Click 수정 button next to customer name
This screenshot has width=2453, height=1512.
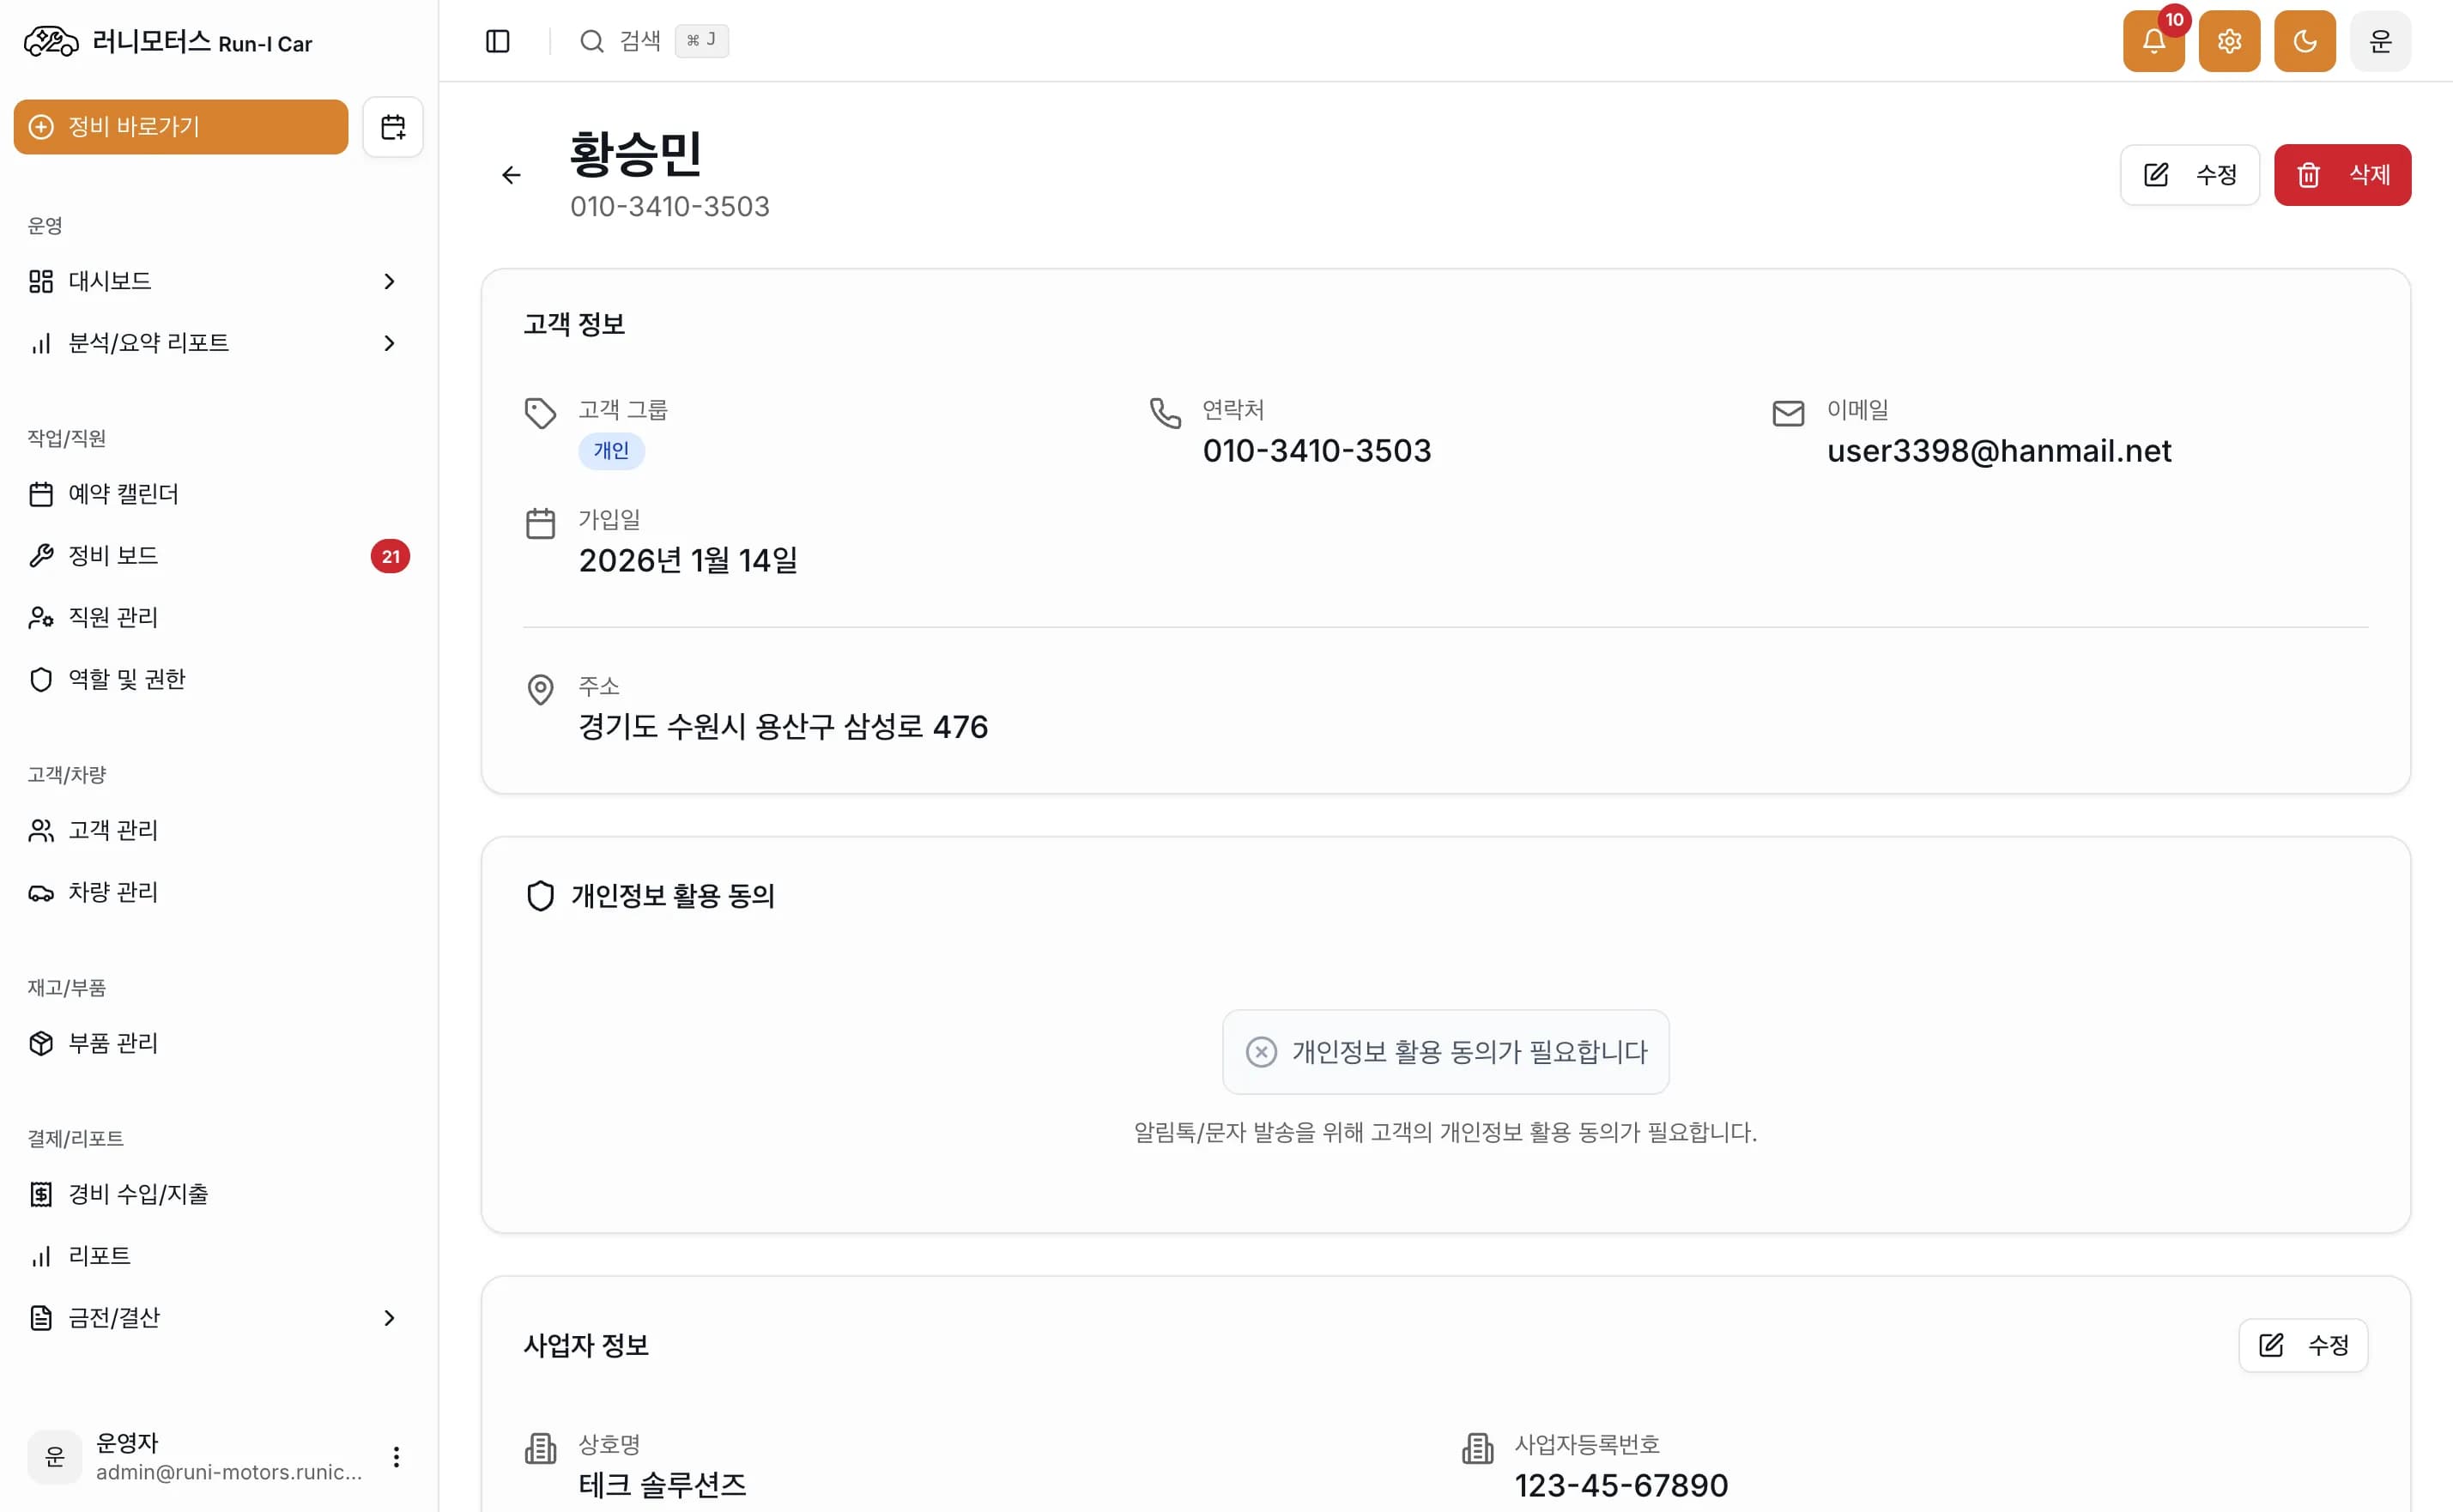[2189, 175]
